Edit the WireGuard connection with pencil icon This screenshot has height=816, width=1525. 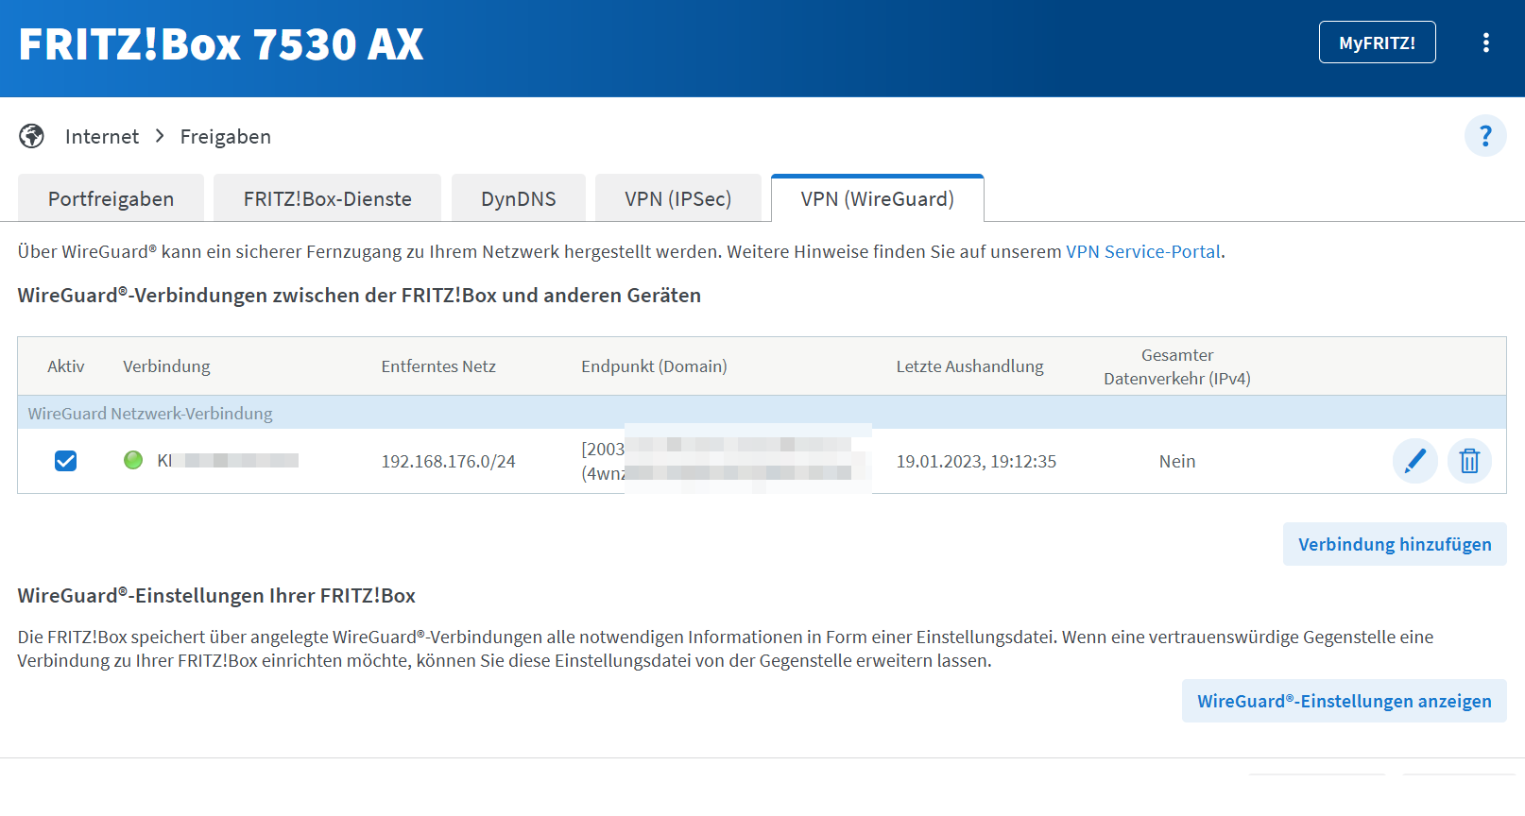[1414, 461]
